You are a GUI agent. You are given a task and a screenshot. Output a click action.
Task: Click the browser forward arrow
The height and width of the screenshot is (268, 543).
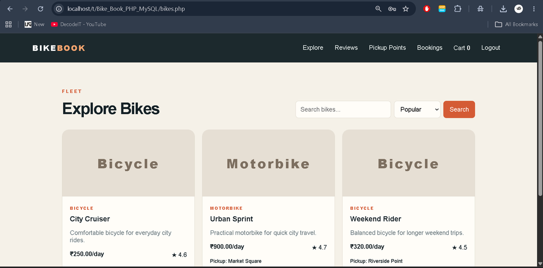point(25,9)
